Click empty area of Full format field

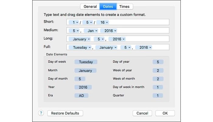click(x=160, y=47)
